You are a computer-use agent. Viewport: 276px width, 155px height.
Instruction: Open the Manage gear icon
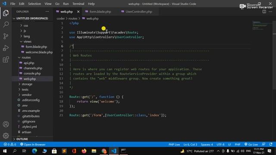[x=6, y=136]
